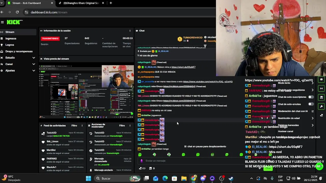Open the Kick hamburger menu
The height and width of the screenshot is (183, 326).
2,22
